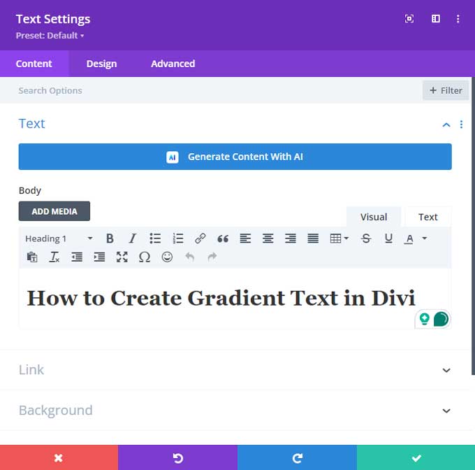Clear formatting from text
The height and width of the screenshot is (470, 475).
54,257
